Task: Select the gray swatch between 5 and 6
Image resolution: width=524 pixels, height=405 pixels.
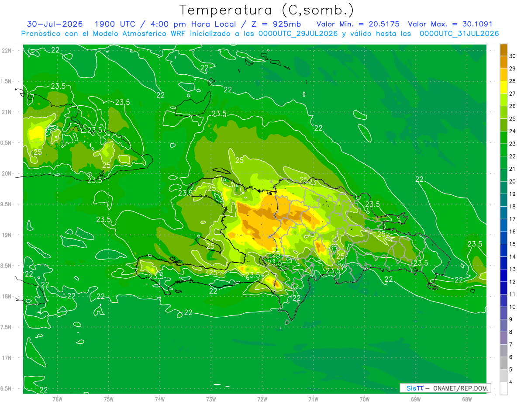Action: tap(504, 363)
